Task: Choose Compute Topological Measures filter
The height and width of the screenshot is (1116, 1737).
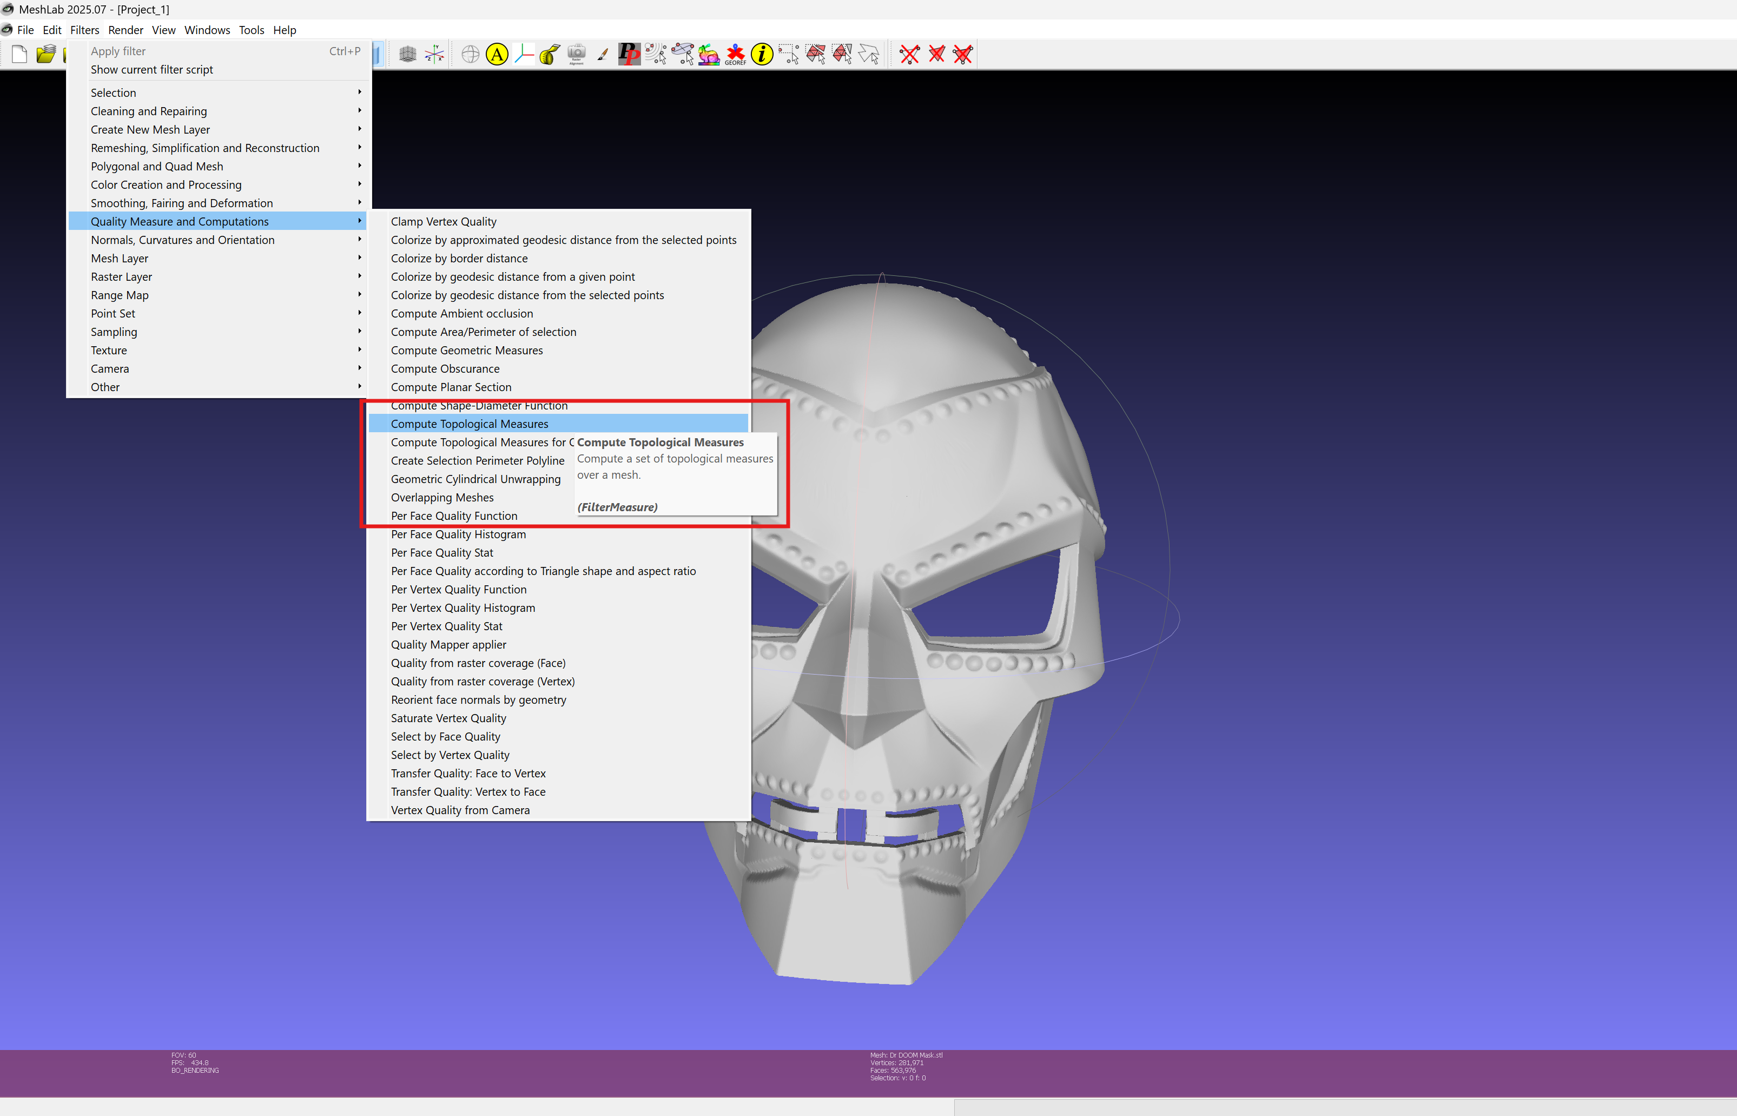Action: (x=558, y=424)
